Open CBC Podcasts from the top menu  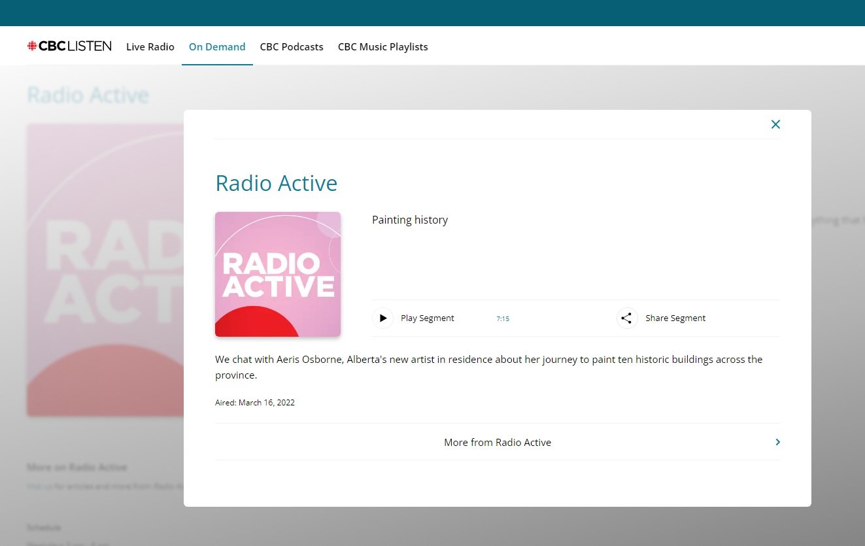pyautogui.click(x=292, y=46)
